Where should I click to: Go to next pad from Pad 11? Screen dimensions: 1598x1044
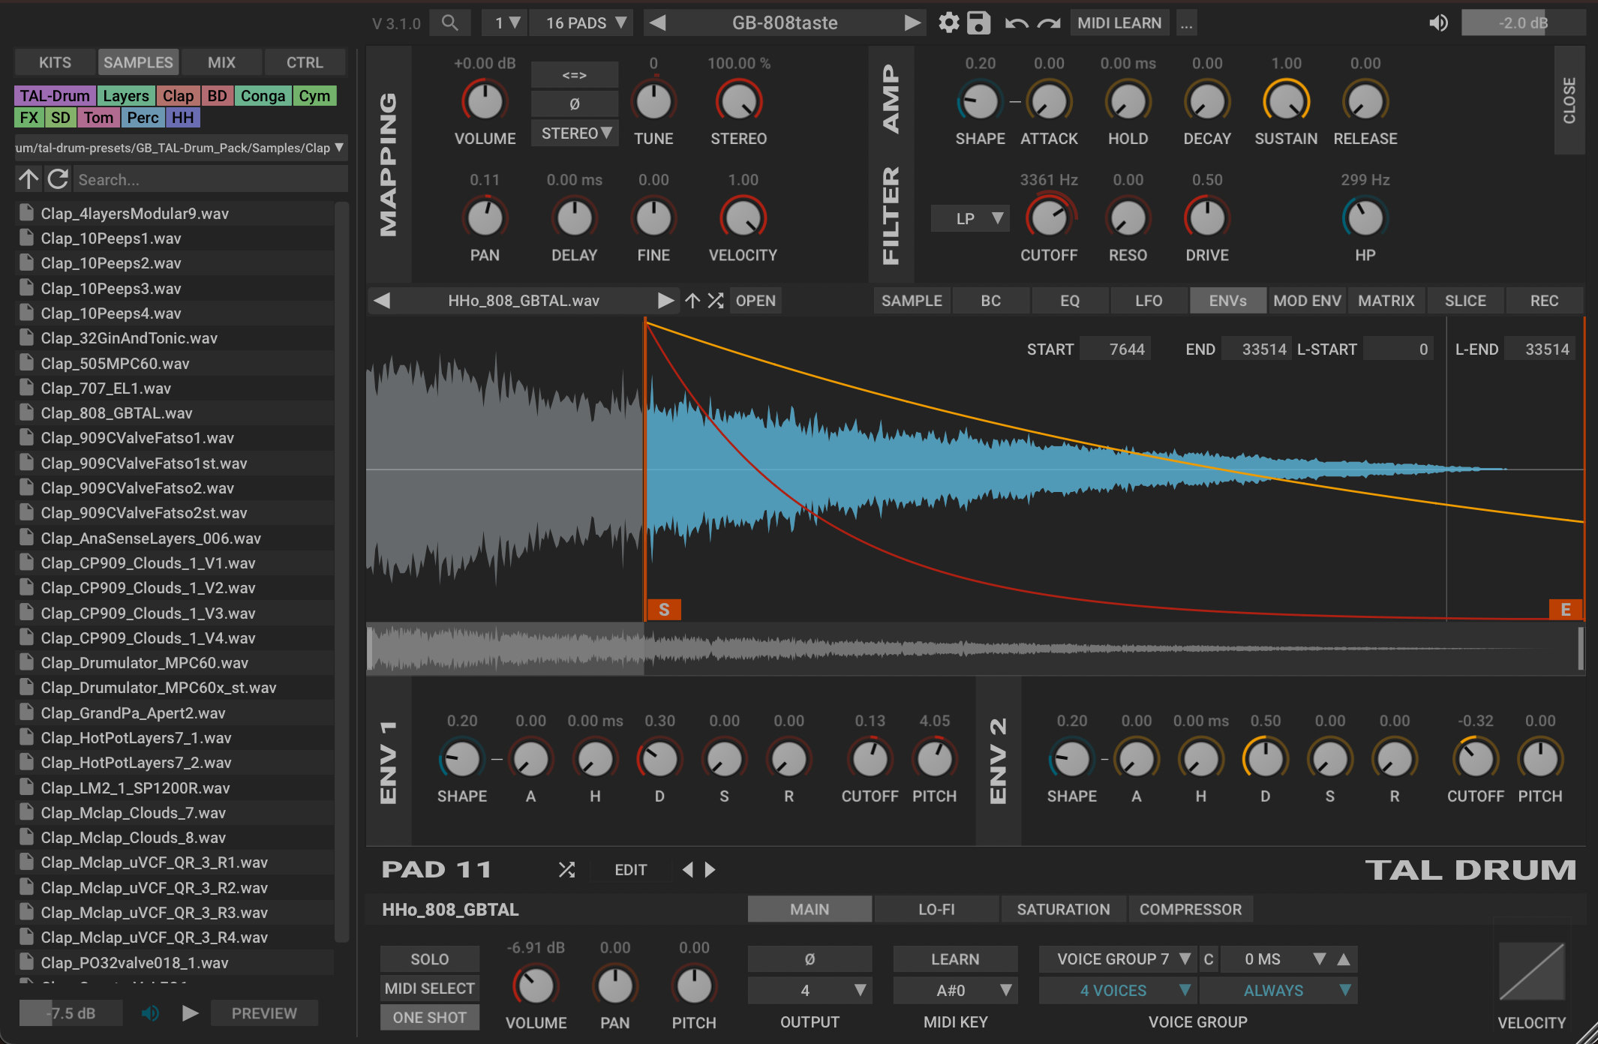710,869
